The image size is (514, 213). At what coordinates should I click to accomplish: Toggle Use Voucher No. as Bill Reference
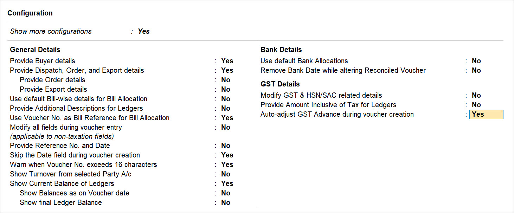227,118
